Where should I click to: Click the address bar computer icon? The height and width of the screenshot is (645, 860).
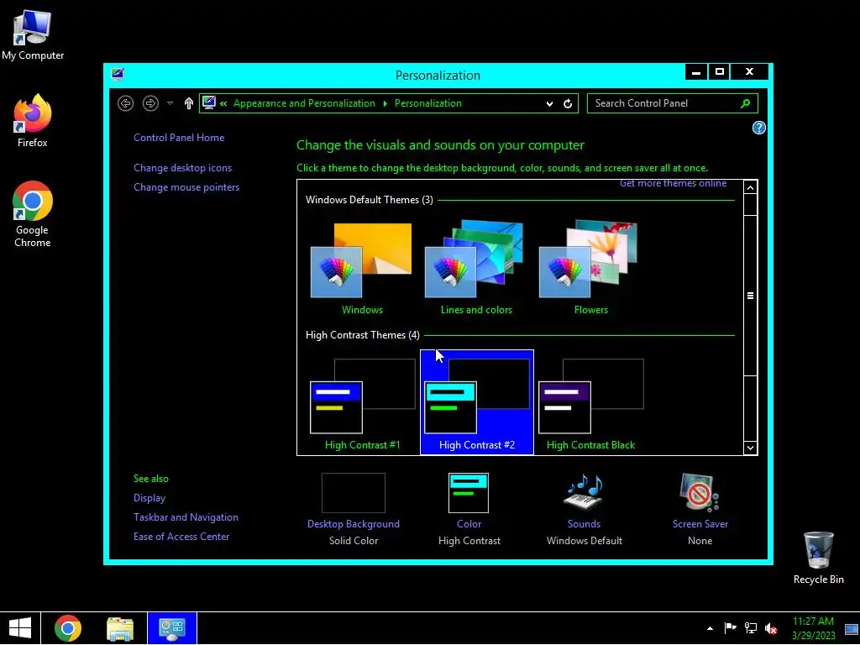point(208,102)
